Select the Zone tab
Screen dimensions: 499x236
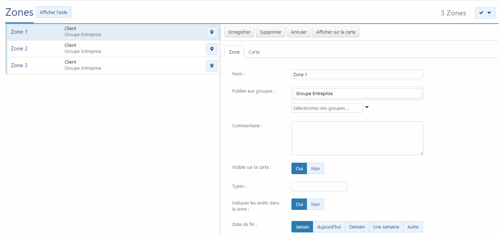click(x=234, y=52)
